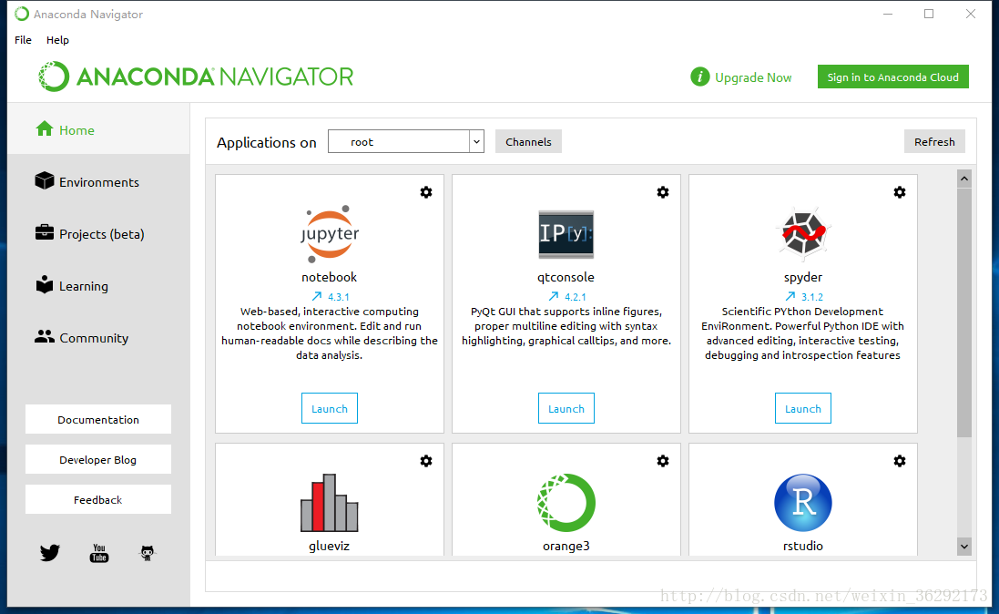Launch the spyder IDE
The image size is (999, 614).
[803, 409]
